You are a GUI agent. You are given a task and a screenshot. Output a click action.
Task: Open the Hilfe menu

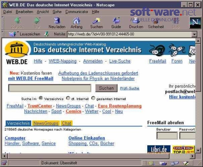pyautogui.click(x=95, y=12)
